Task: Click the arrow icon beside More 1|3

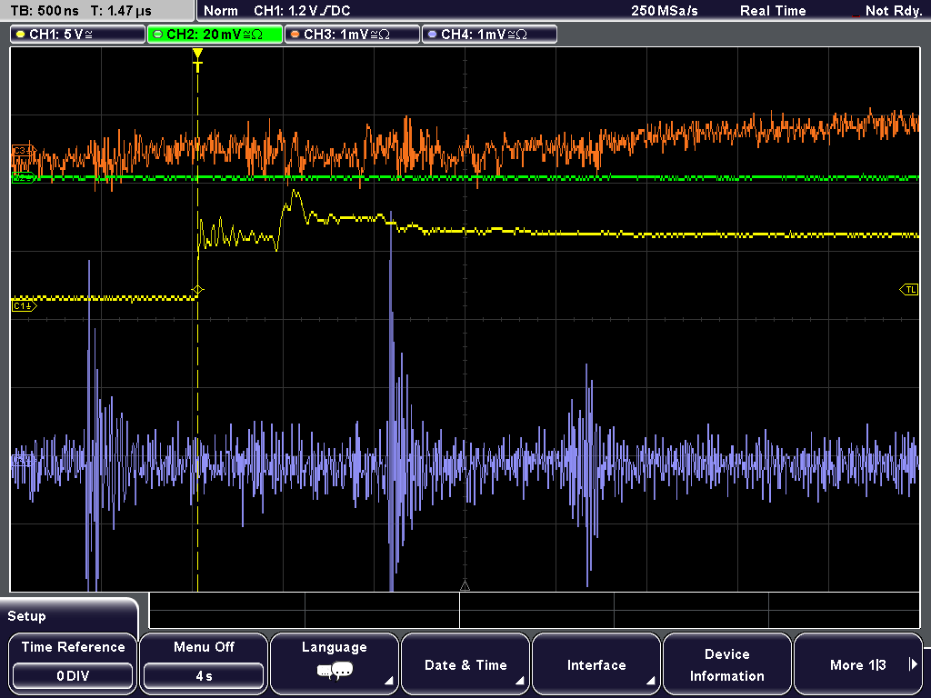Action: pos(913,664)
